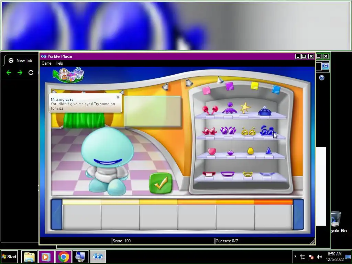352x264 pixels.
Task: Click the Action Center flag icon
Action: pyautogui.click(x=311, y=256)
